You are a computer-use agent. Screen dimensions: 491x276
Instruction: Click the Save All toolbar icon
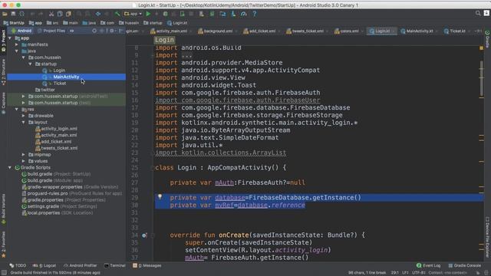coord(13,14)
